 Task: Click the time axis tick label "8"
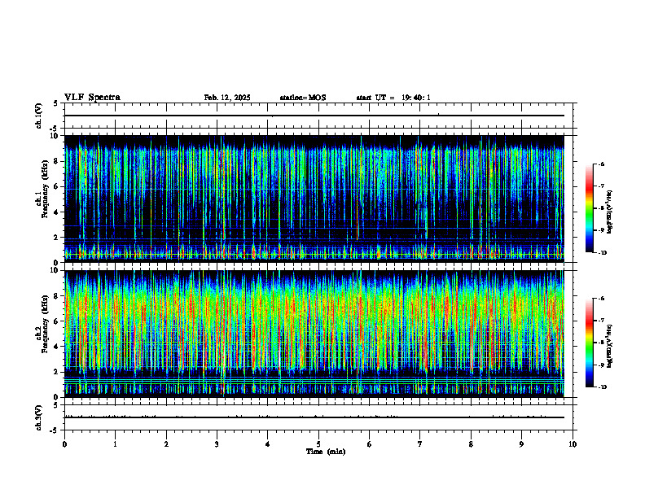tap(471, 444)
